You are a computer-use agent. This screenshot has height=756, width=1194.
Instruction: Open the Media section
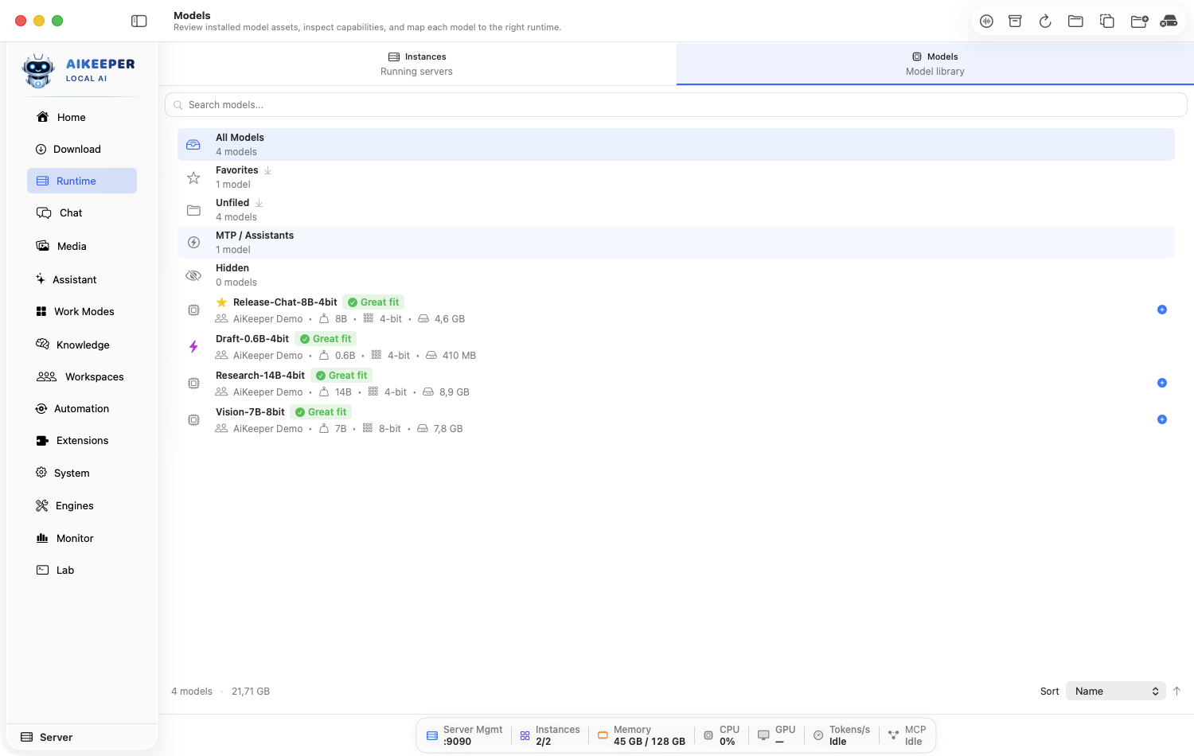click(82, 246)
